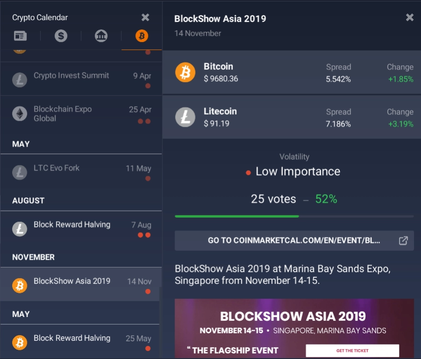Click the BlockShow Asia 2019 banner image
The width and height of the screenshot is (421, 359).
click(294, 326)
